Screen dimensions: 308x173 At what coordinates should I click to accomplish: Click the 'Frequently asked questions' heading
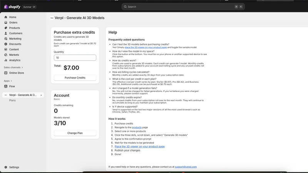click(x=127, y=40)
